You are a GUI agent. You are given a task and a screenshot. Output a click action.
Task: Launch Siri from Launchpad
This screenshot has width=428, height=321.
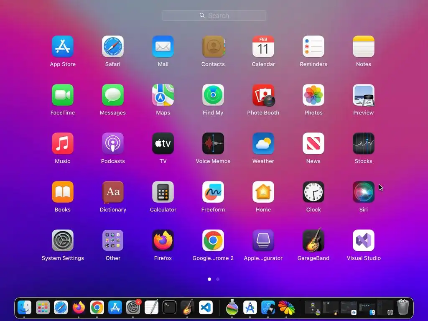(x=364, y=192)
